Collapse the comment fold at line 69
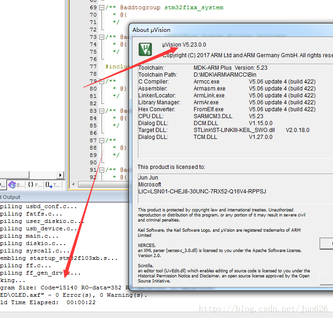Image resolution: width=333 pixels, height=318 pixels. (102, 8)
